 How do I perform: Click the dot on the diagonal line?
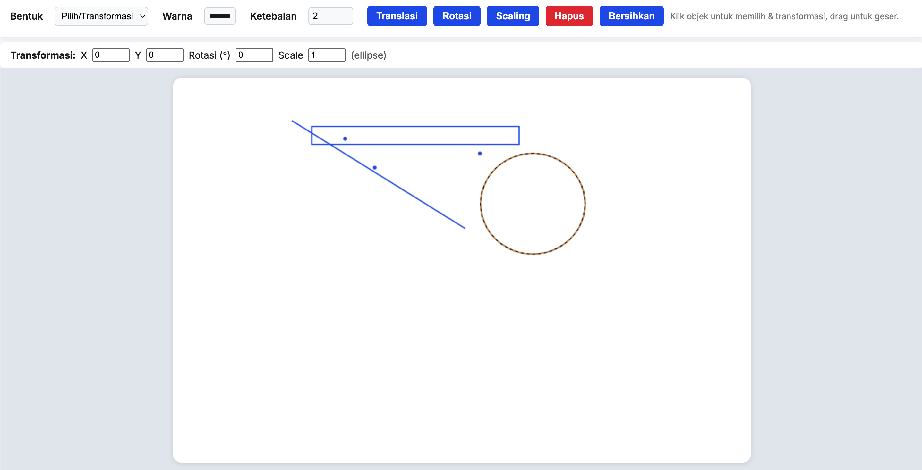[x=374, y=167]
